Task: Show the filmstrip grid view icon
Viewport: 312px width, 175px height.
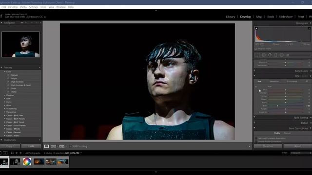Action: point(12,153)
